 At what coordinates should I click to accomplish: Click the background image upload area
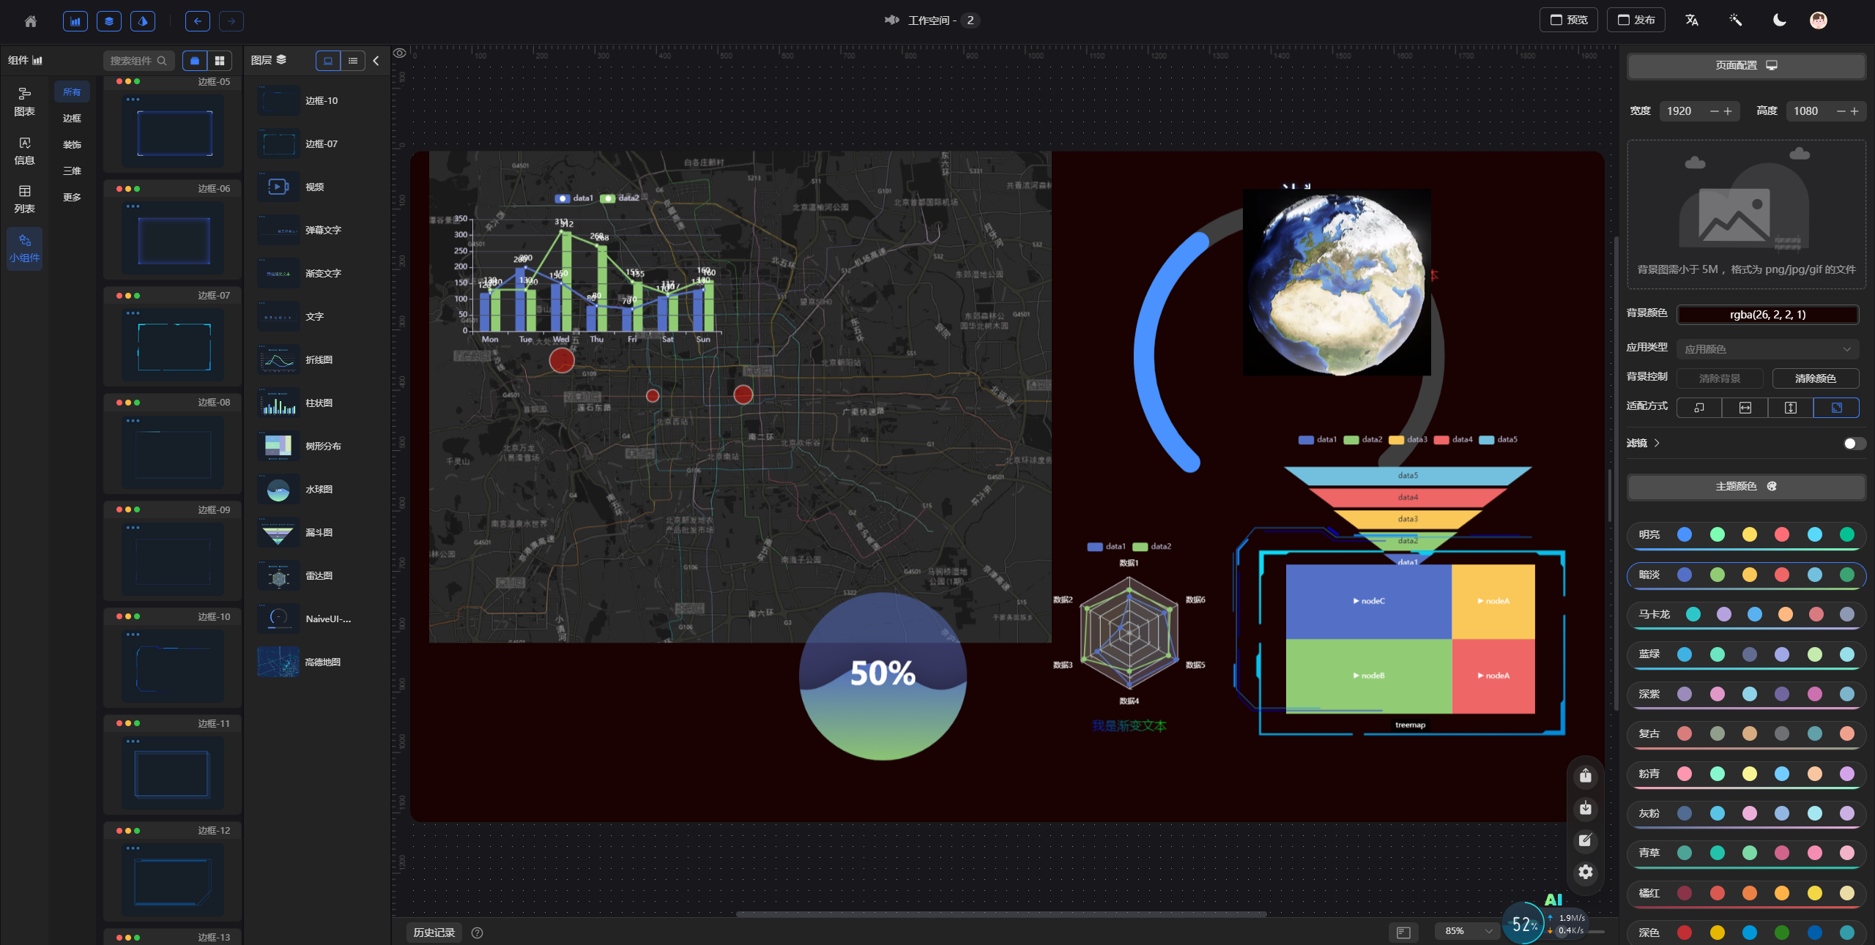click(x=1746, y=214)
